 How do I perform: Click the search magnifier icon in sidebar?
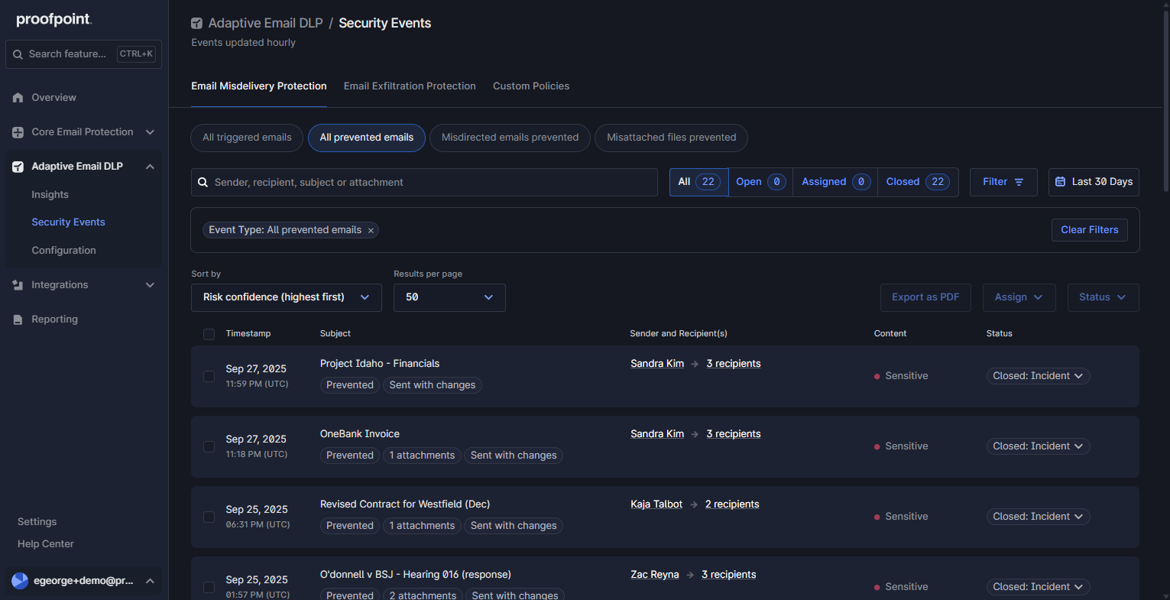click(18, 54)
